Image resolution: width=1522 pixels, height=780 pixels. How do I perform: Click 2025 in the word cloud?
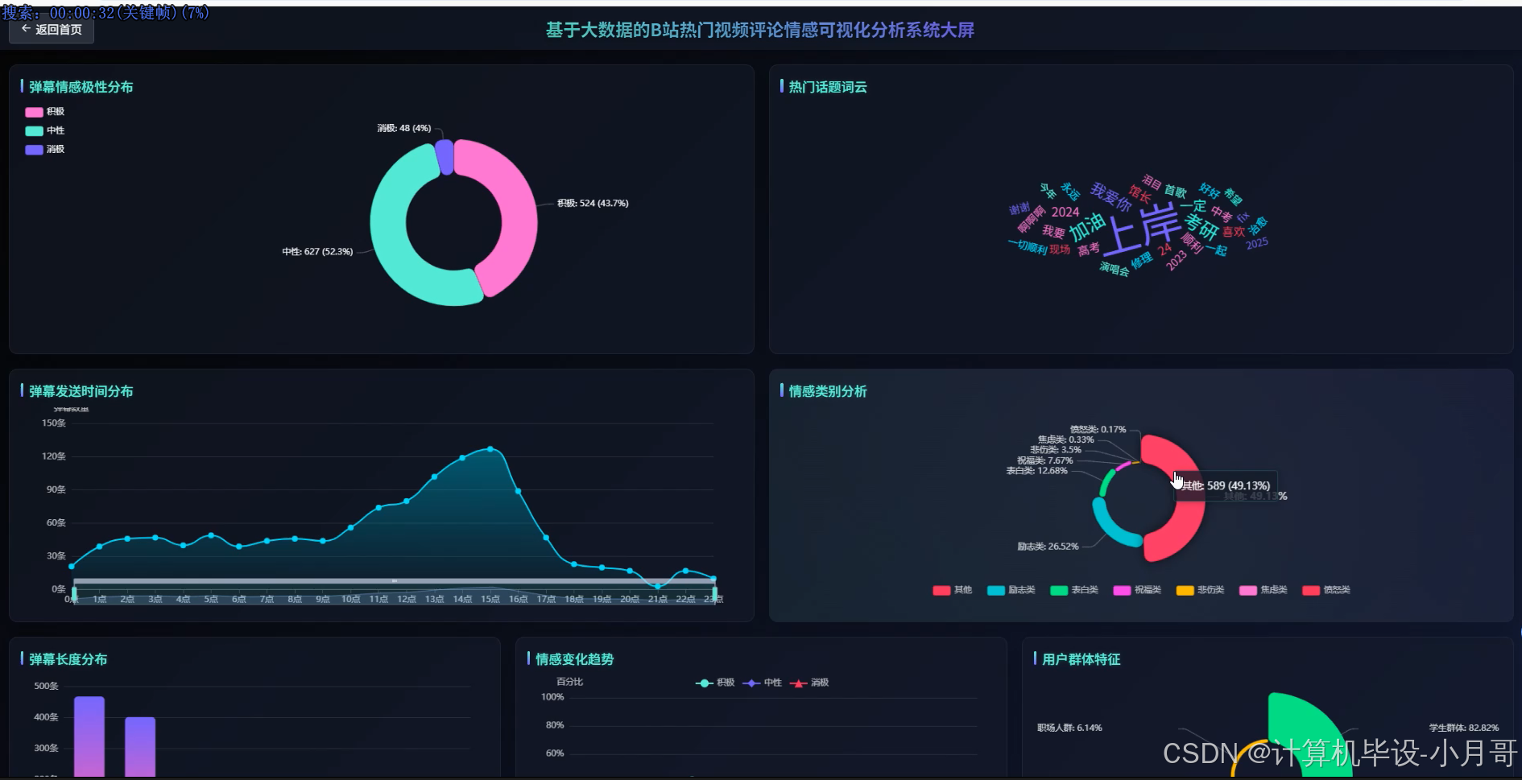tap(1257, 243)
